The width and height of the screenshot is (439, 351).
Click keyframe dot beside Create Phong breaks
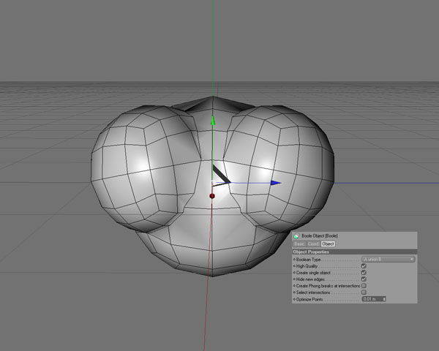click(294, 286)
